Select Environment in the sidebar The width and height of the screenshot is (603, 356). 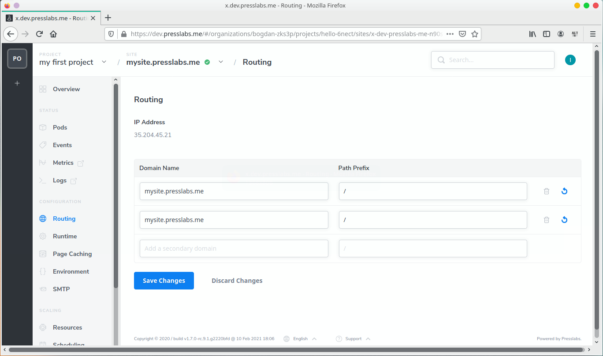coord(71,271)
